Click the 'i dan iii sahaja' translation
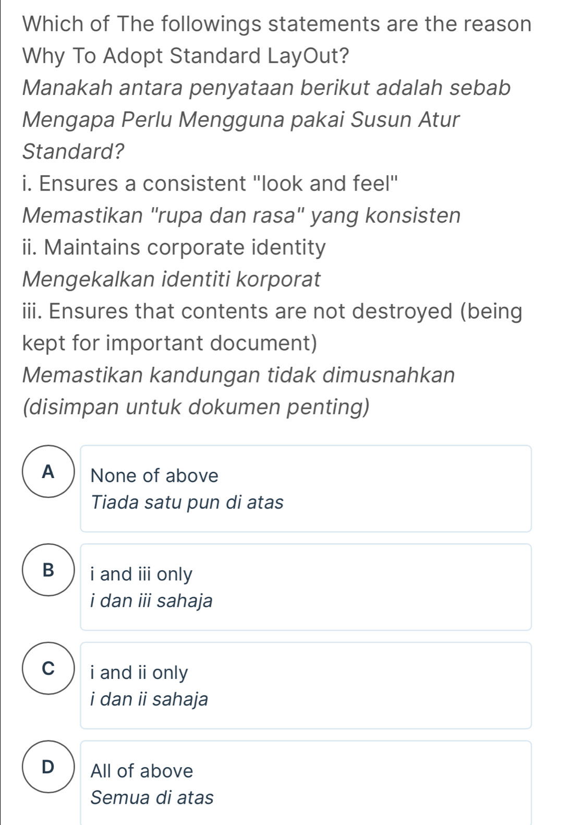This screenshot has width=572, height=825. [151, 601]
